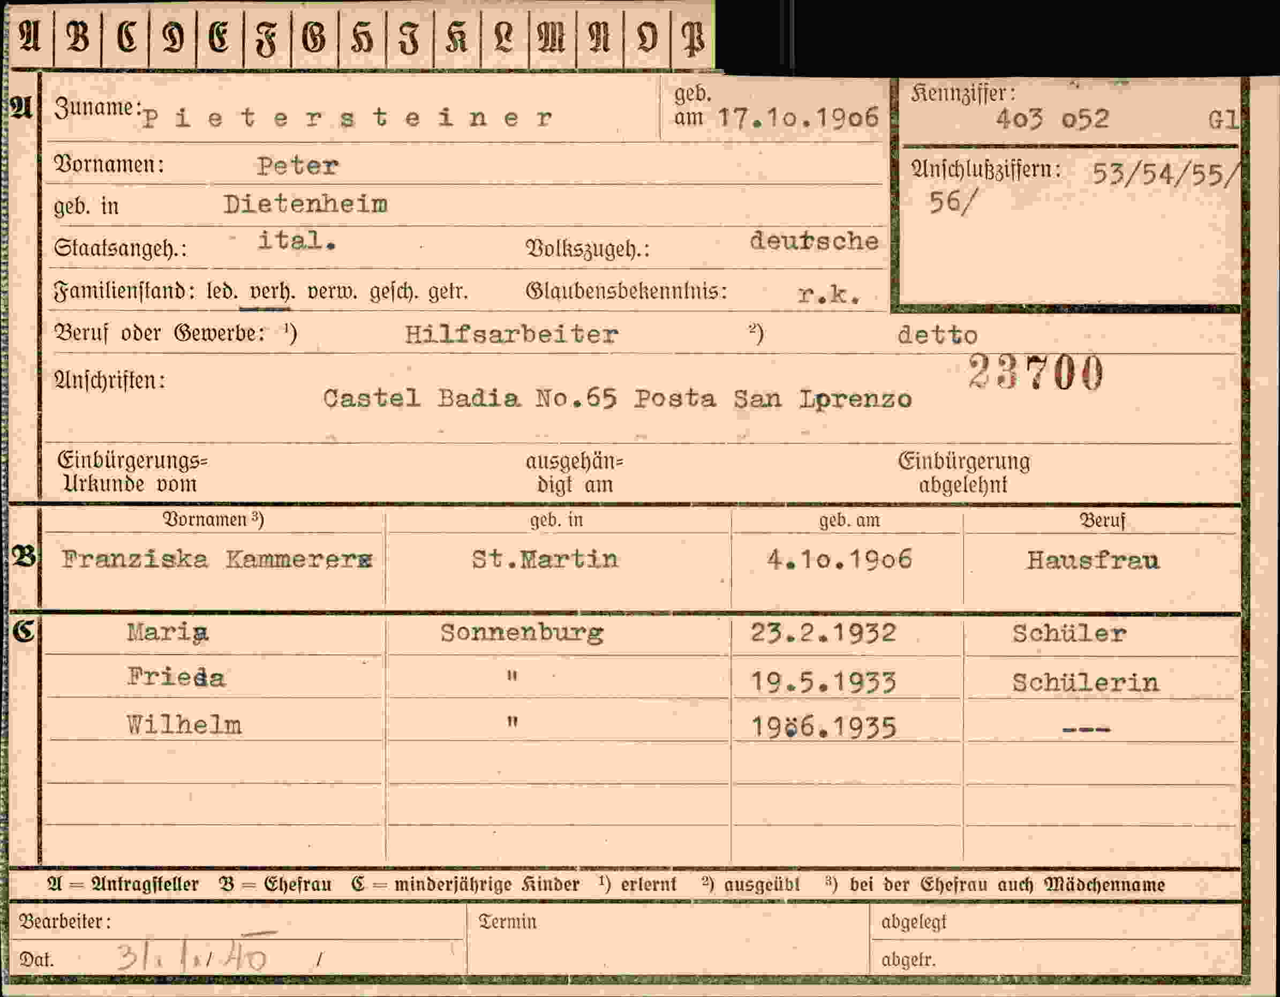Click wife's birthplace St.Martin

545,560
